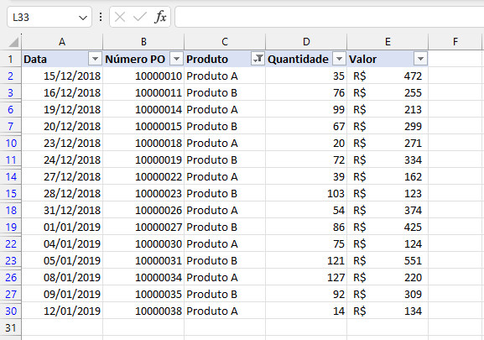Select value cell R$ 472

(x=388, y=76)
